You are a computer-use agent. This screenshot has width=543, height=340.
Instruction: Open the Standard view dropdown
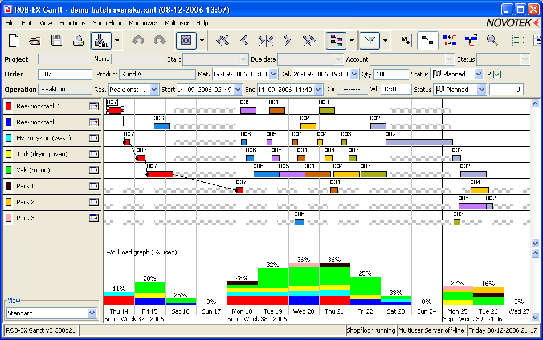[92, 313]
